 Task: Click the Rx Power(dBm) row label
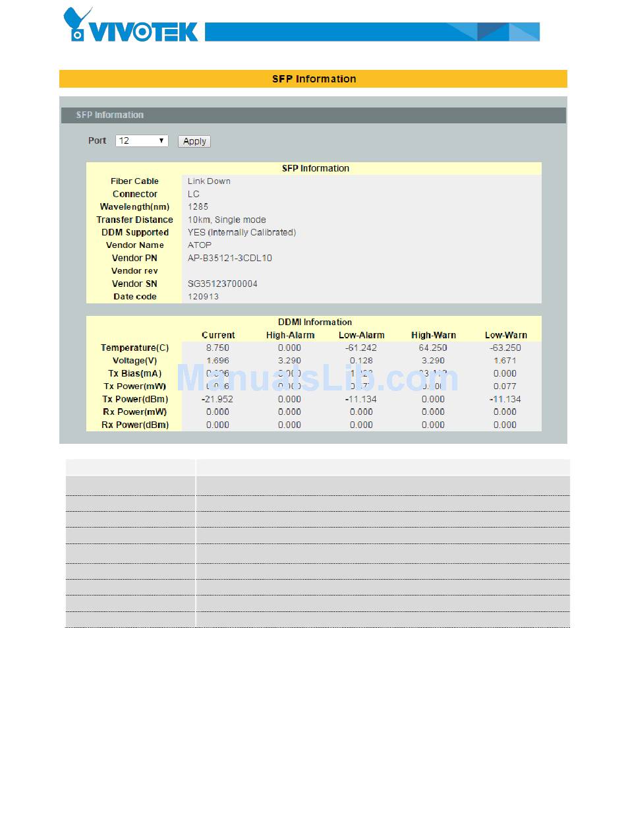(134, 425)
